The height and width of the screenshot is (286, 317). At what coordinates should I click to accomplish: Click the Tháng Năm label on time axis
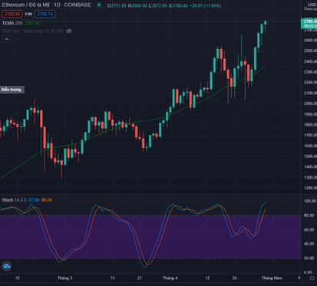(x=272, y=278)
